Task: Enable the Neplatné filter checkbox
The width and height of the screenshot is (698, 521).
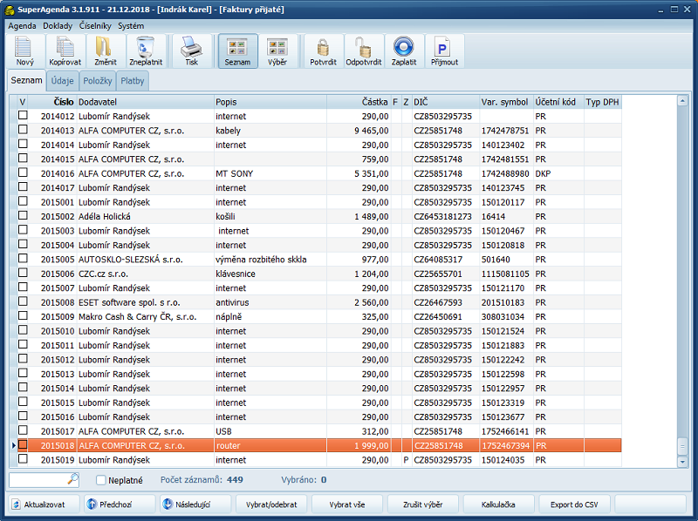Action: [101, 480]
